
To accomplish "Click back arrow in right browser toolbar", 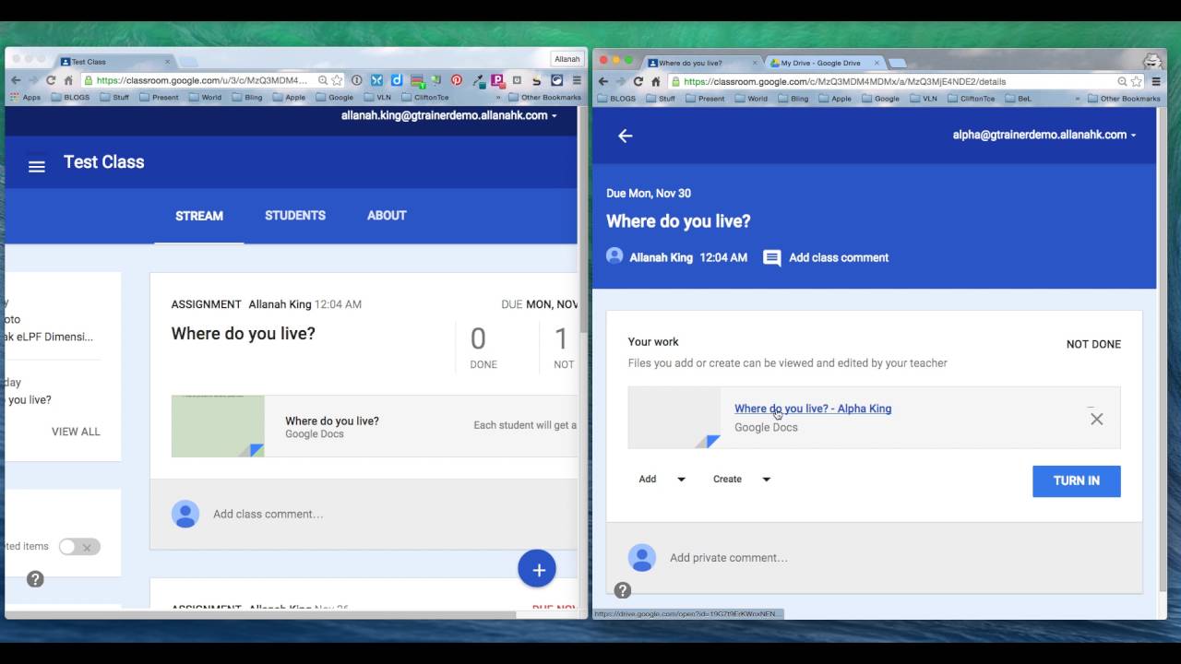I will pos(603,81).
